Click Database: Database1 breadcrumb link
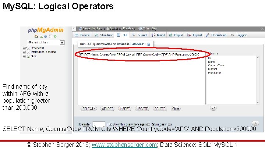The height and width of the screenshot is (149, 265). point(123,29)
